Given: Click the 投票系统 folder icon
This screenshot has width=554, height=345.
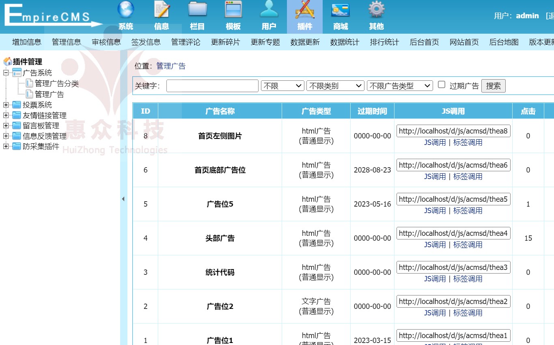Looking at the screenshot, I should point(17,105).
